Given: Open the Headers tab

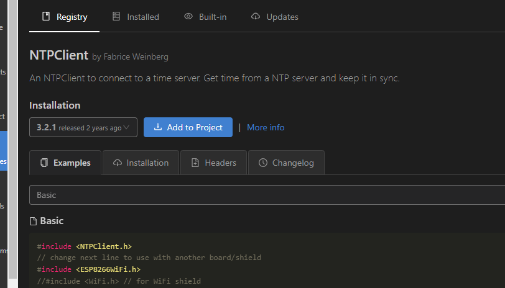Looking at the screenshot, I should pos(213,163).
